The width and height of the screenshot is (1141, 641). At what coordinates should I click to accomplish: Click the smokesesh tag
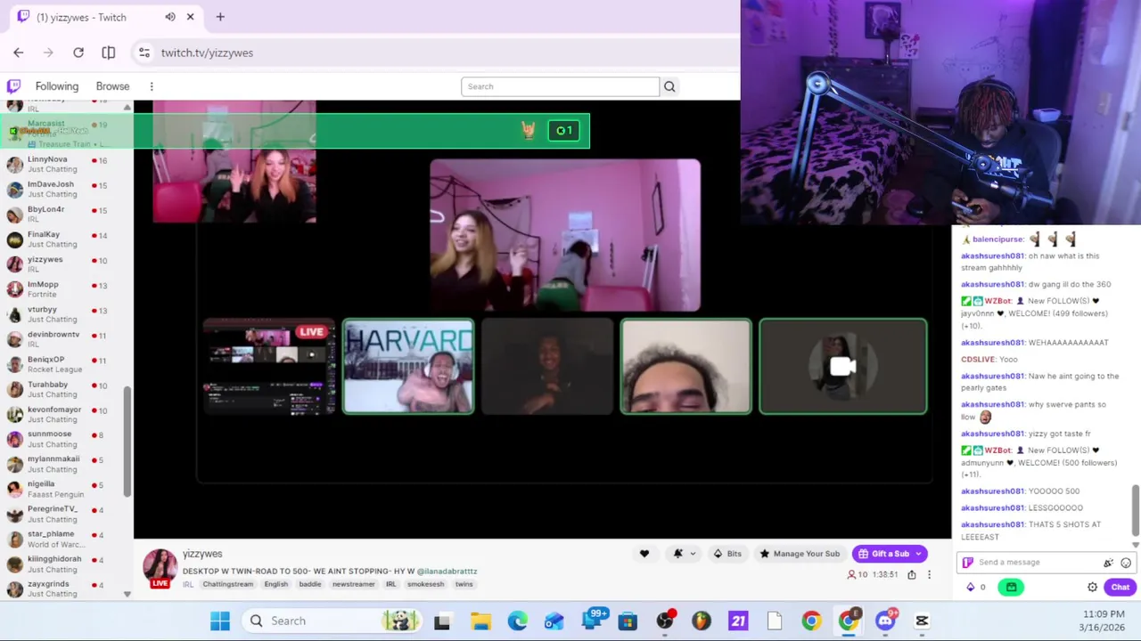(425, 584)
